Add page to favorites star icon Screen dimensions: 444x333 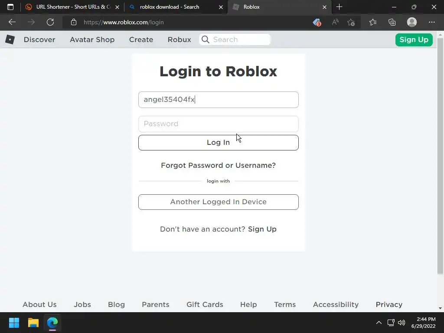pos(351,22)
